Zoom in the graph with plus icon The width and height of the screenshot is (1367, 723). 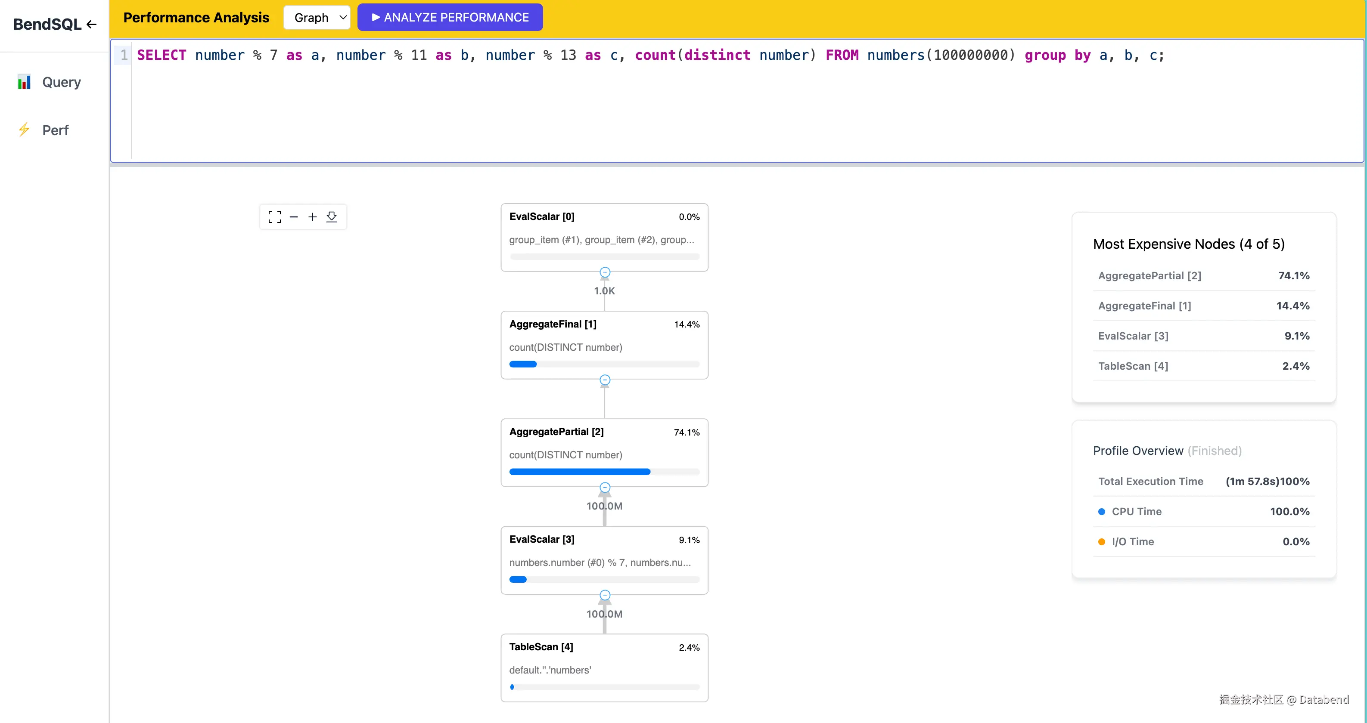pyautogui.click(x=313, y=216)
